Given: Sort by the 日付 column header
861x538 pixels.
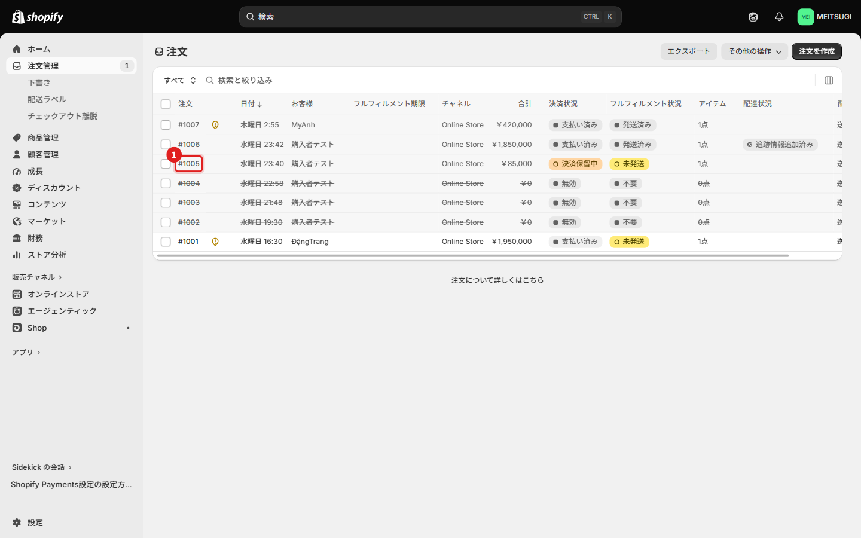Looking at the screenshot, I should click(251, 104).
